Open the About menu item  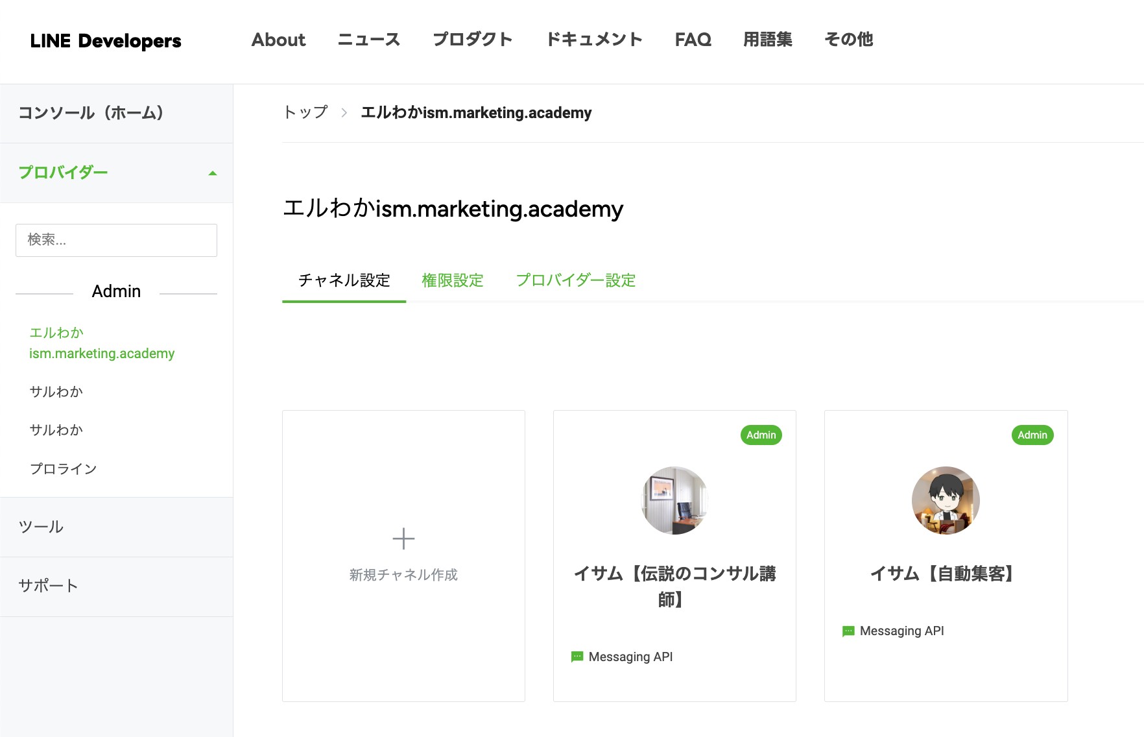278,40
